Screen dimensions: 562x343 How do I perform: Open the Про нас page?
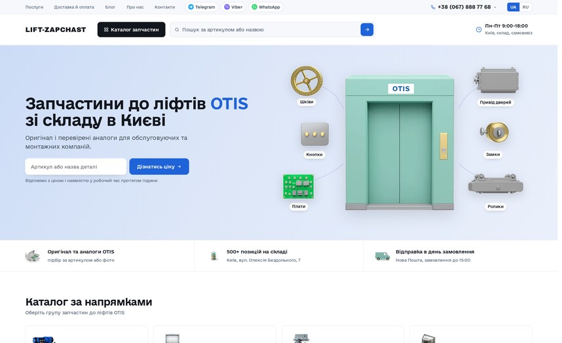pyautogui.click(x=135, y=7)
